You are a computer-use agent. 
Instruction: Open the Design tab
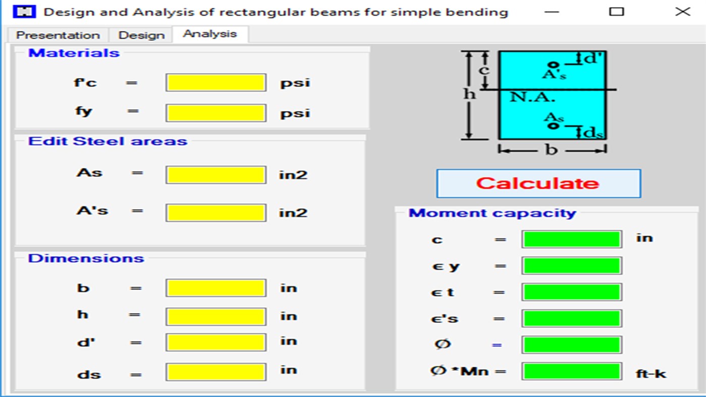141,35
